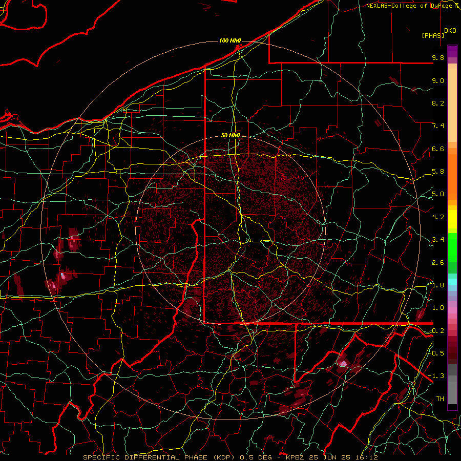Select the 5.8 scale label
The image size is (461, 461).
coord(438,172)
